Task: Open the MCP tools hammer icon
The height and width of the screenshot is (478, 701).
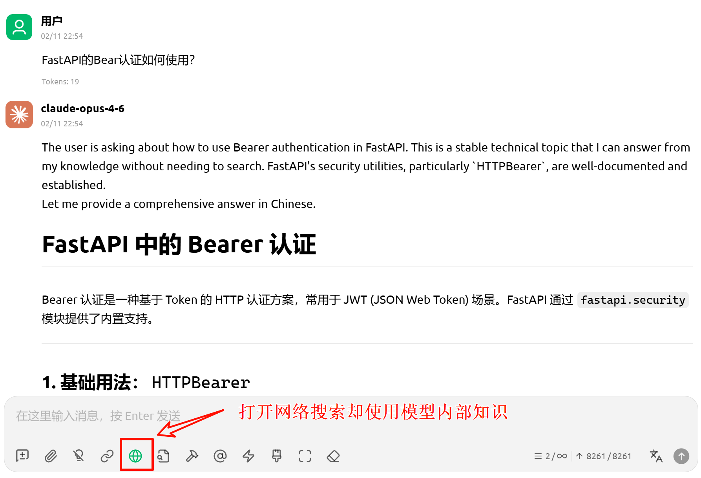Action: tap(192, 456)
